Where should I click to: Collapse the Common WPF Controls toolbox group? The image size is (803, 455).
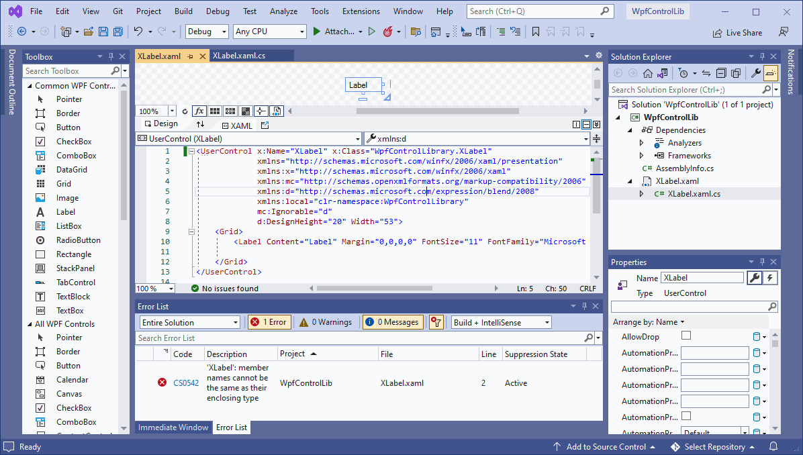(x=30, y=85)
